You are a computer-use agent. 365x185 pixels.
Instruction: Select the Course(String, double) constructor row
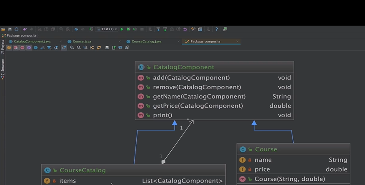(293, 179)
